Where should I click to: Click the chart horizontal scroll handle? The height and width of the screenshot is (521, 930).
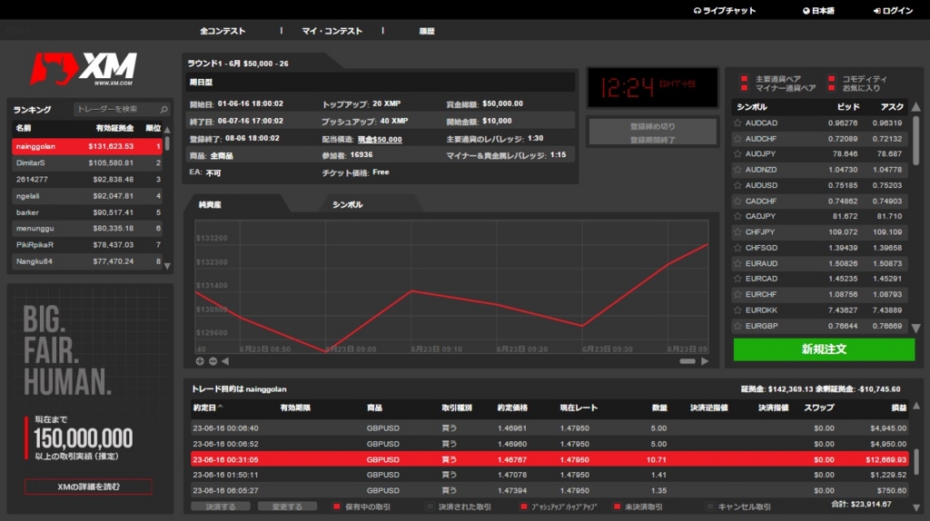tap(688, 361)
